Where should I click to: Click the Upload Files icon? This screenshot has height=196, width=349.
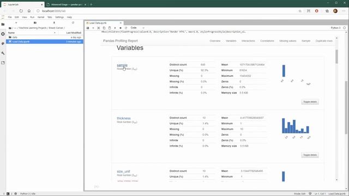(54, 23)
